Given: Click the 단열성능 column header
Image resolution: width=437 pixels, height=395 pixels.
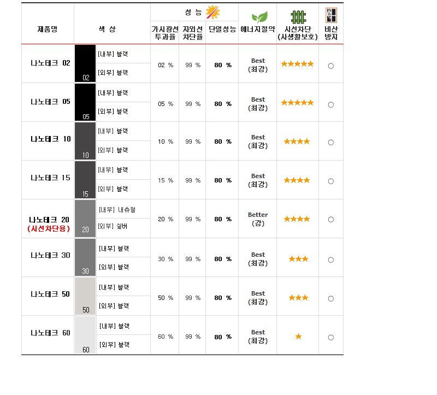Looking at the screenshot, I should pyautogui.click(x=222, y=29).
